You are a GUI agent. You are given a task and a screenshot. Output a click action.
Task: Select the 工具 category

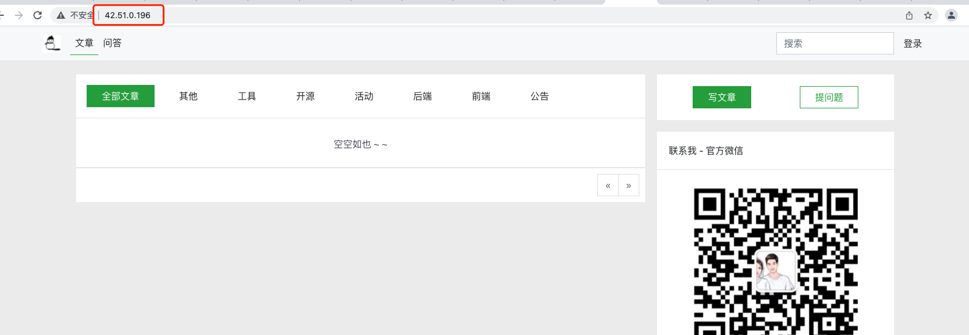[247, 96]
